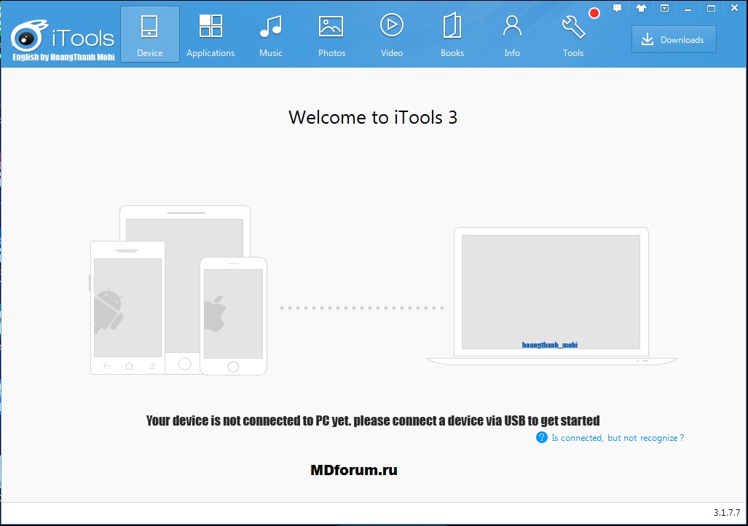Click the blue question mark help icon
This screenshot has width=748, height=526.
click(541, 437)
